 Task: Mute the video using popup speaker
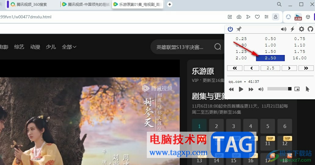pyautogui.click(x=261, y=89)
